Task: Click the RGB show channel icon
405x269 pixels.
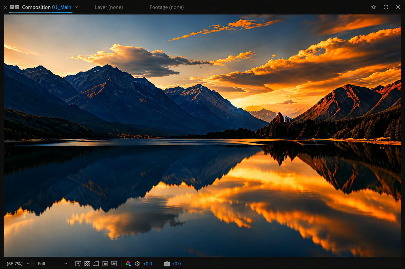Action: [128, 264]
